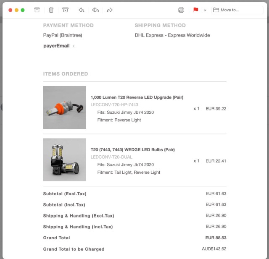Screen dimensions: 269x259
Task: Move this email to Junk
Action: [x=65, y=10]
